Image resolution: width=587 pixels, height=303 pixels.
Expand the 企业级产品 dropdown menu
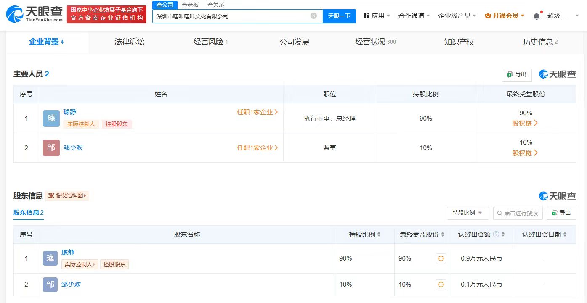coord(457,16)
